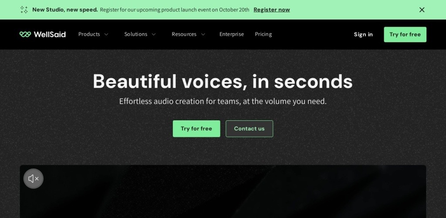Click the sparkle icon in the announcement banner
This screenshot has width=446, height=218.
(24, 10)
